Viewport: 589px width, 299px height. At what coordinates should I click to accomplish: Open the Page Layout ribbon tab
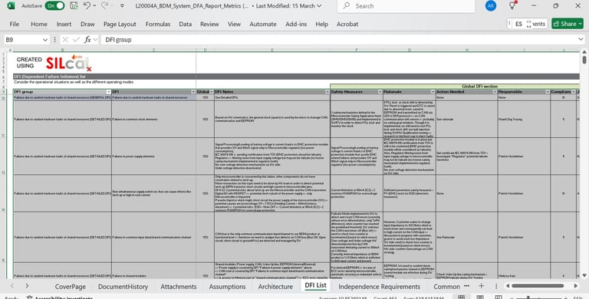[120, 24]
